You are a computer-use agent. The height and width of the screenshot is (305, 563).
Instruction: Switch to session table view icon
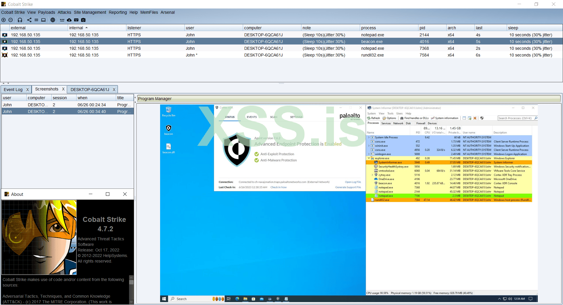[36, 20]
